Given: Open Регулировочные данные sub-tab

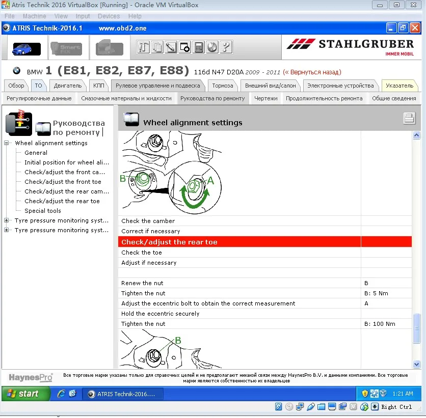Looking at the screenshot, I should click(x=39, y=98).
